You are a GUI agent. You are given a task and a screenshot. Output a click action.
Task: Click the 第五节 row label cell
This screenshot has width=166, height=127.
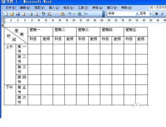point(22,90)
